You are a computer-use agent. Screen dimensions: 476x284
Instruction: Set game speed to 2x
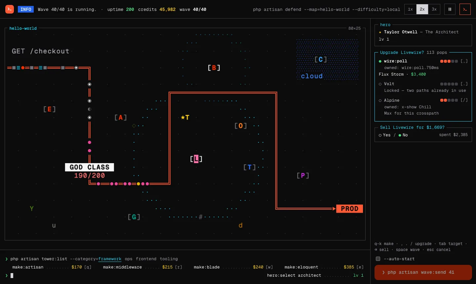point(422,9)
